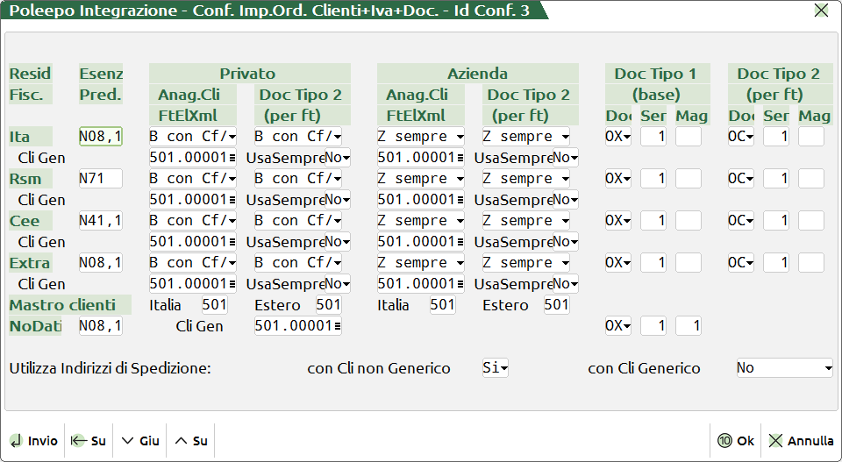Cancel using the Annulla button
This screenshot has width=842, height=462.
(x=801, y=441)
